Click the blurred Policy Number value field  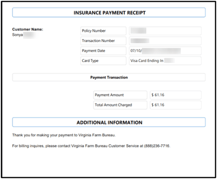(x=165, y=31)
